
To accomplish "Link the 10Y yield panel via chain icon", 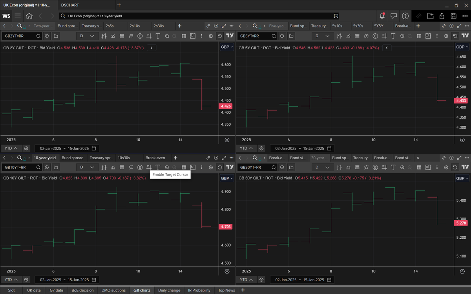I will click(208, 158).
